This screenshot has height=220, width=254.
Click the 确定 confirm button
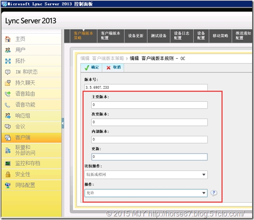pyautogui.click(x=91, y=68)
